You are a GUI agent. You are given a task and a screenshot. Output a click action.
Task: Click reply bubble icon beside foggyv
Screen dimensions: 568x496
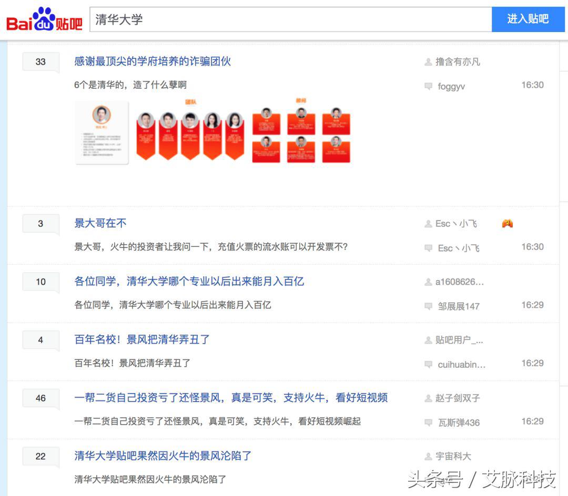point(428,87)
